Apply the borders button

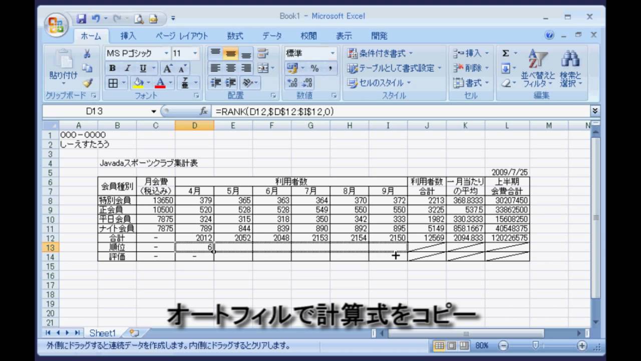click(x=114, y=83)
